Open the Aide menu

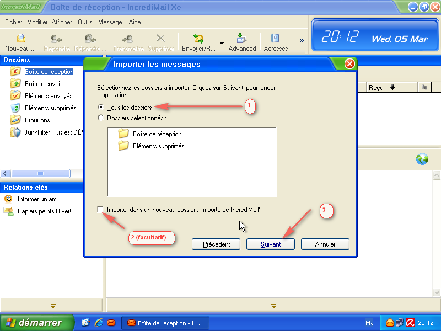135,22
